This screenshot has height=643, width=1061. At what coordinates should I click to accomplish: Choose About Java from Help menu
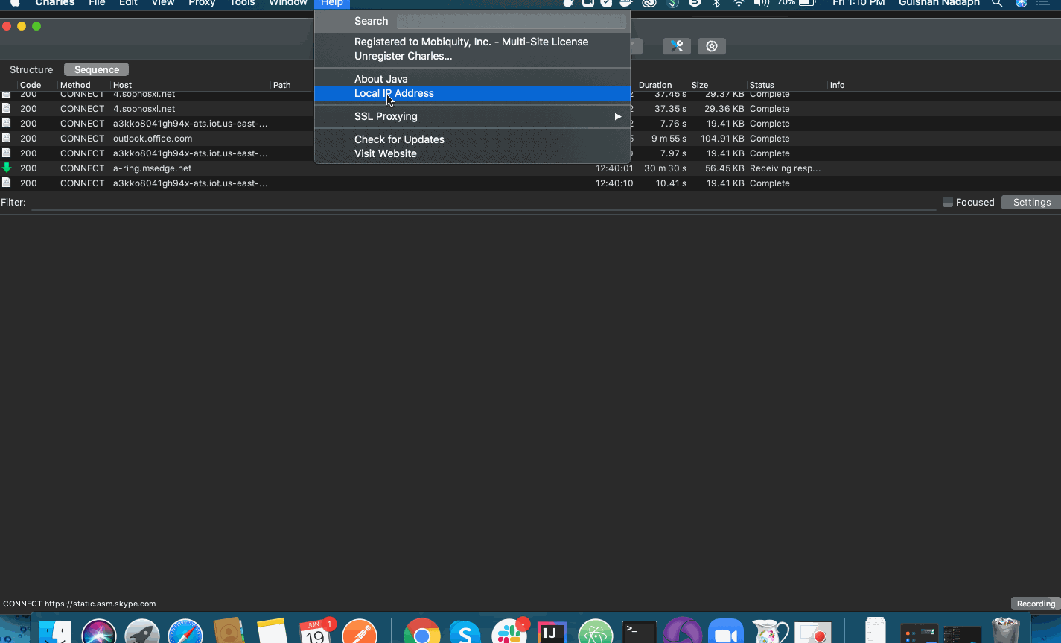point(472,79)
